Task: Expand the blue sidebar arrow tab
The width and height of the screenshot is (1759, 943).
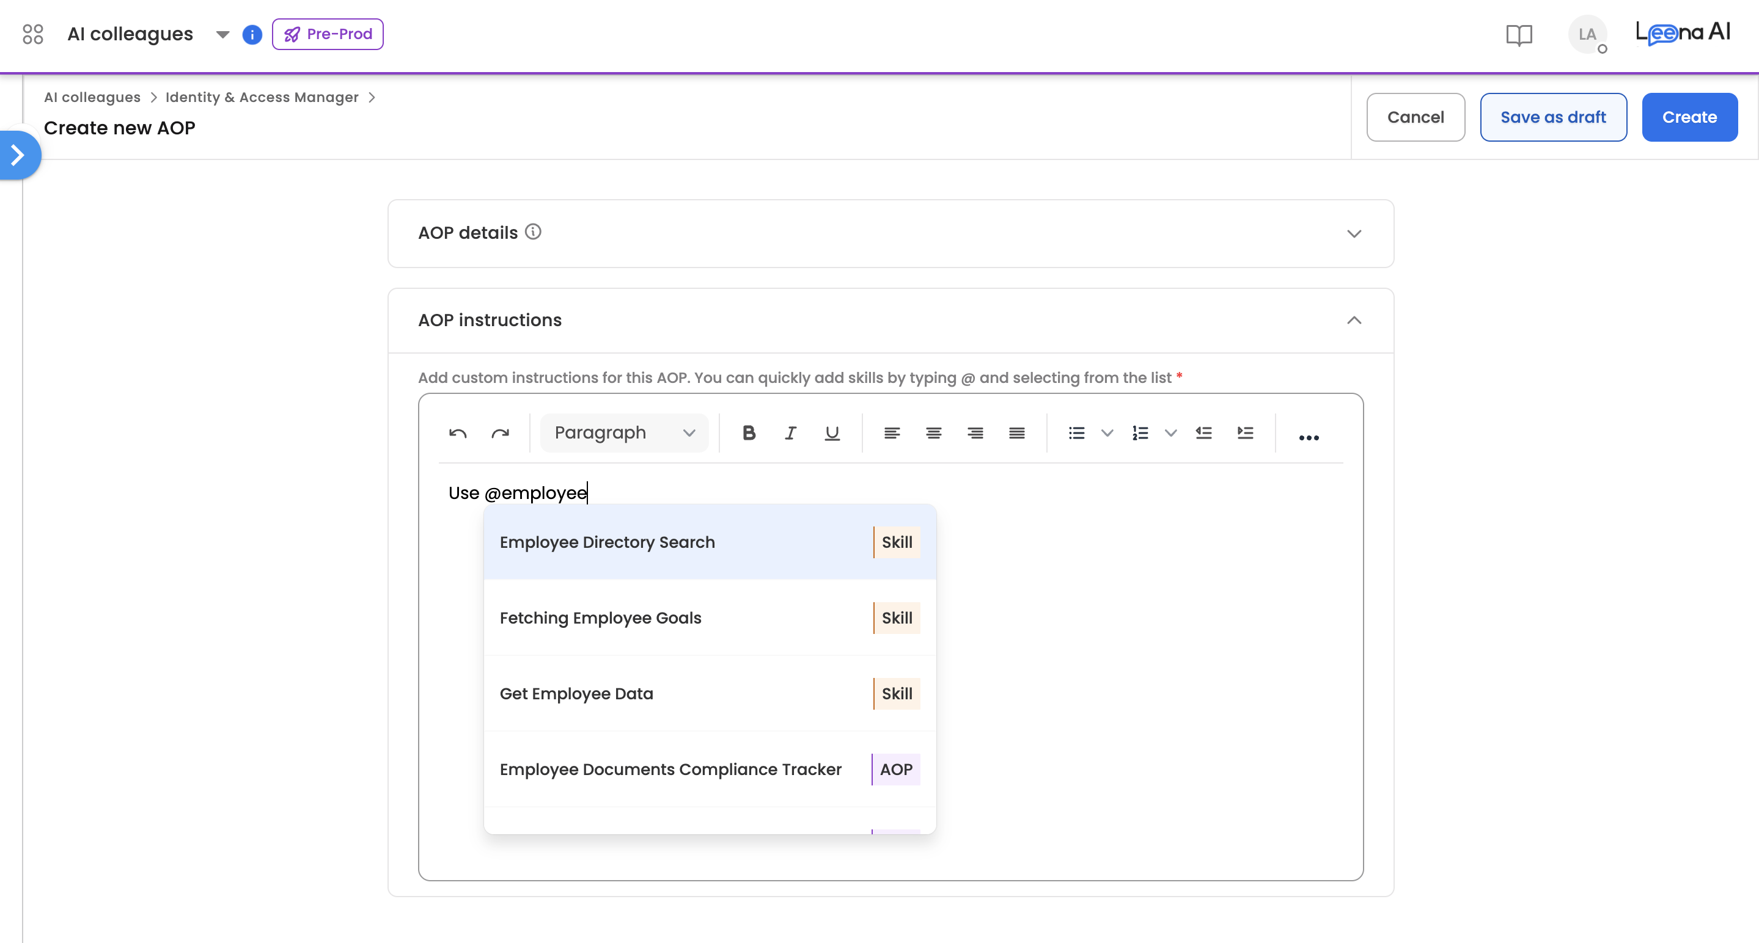Action: (x=18, y=155)
